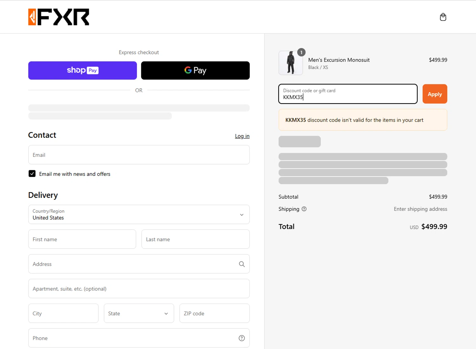Click the quantity badge on product thumbnail
The width and height of the screenshot is (476, 349).
point(301,52)
